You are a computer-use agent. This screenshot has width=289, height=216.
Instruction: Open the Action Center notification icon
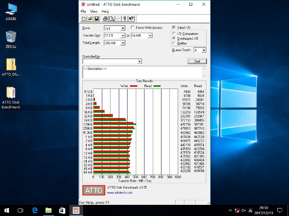280,211
